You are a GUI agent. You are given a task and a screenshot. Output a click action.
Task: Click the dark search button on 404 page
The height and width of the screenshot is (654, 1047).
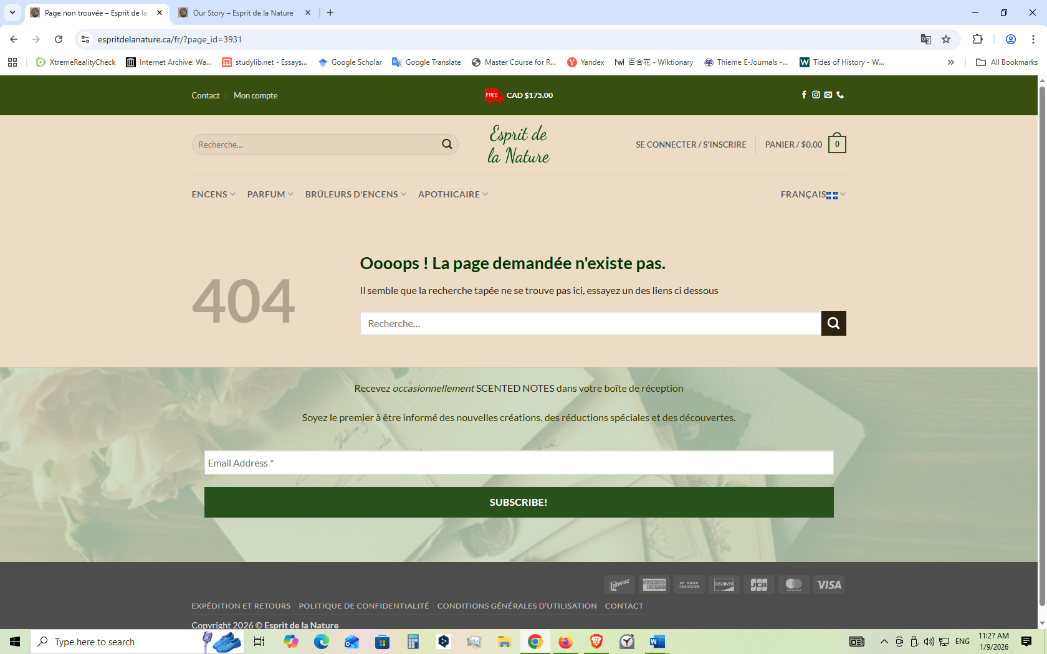pyautogui.click(x=833, y=323)
